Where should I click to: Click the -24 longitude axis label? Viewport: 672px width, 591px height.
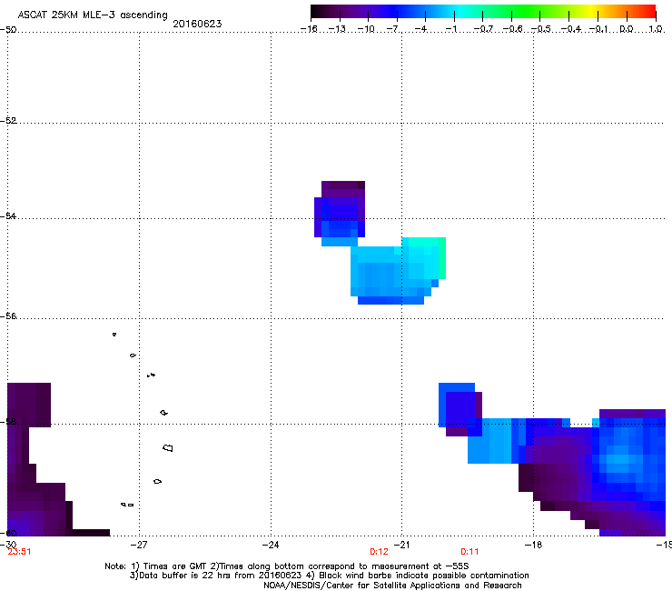[271, 545]
